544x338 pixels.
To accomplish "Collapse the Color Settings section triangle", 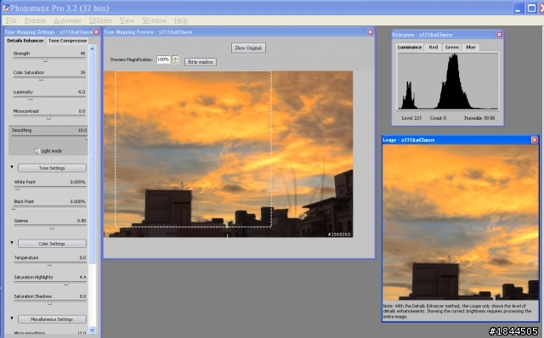I will point(12,243).
